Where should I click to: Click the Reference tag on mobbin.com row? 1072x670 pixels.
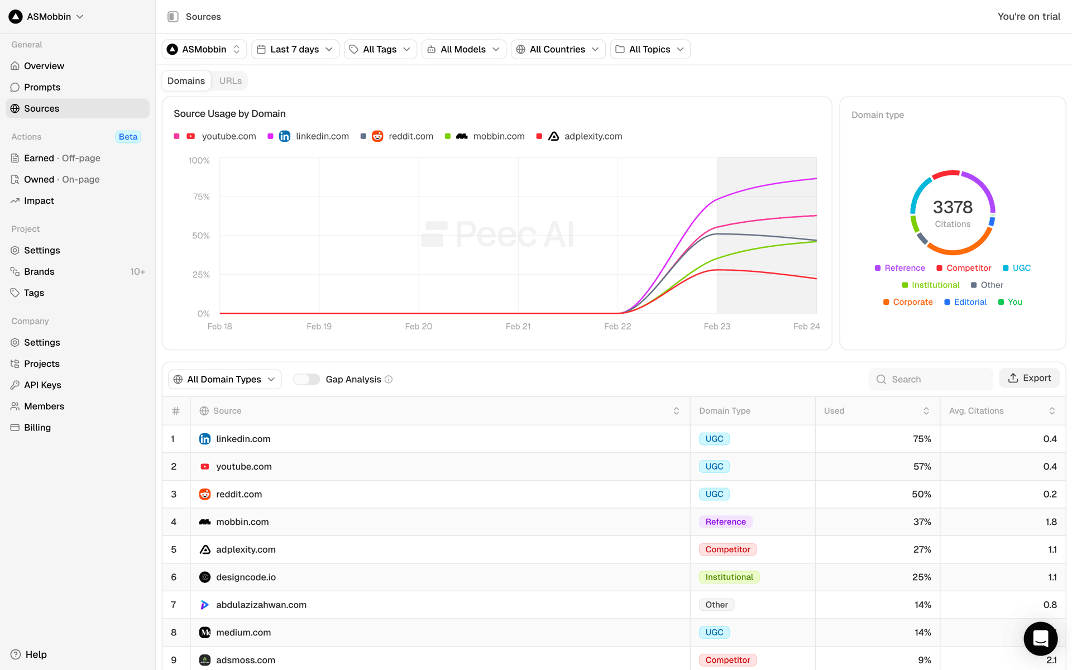pos(725,521)
